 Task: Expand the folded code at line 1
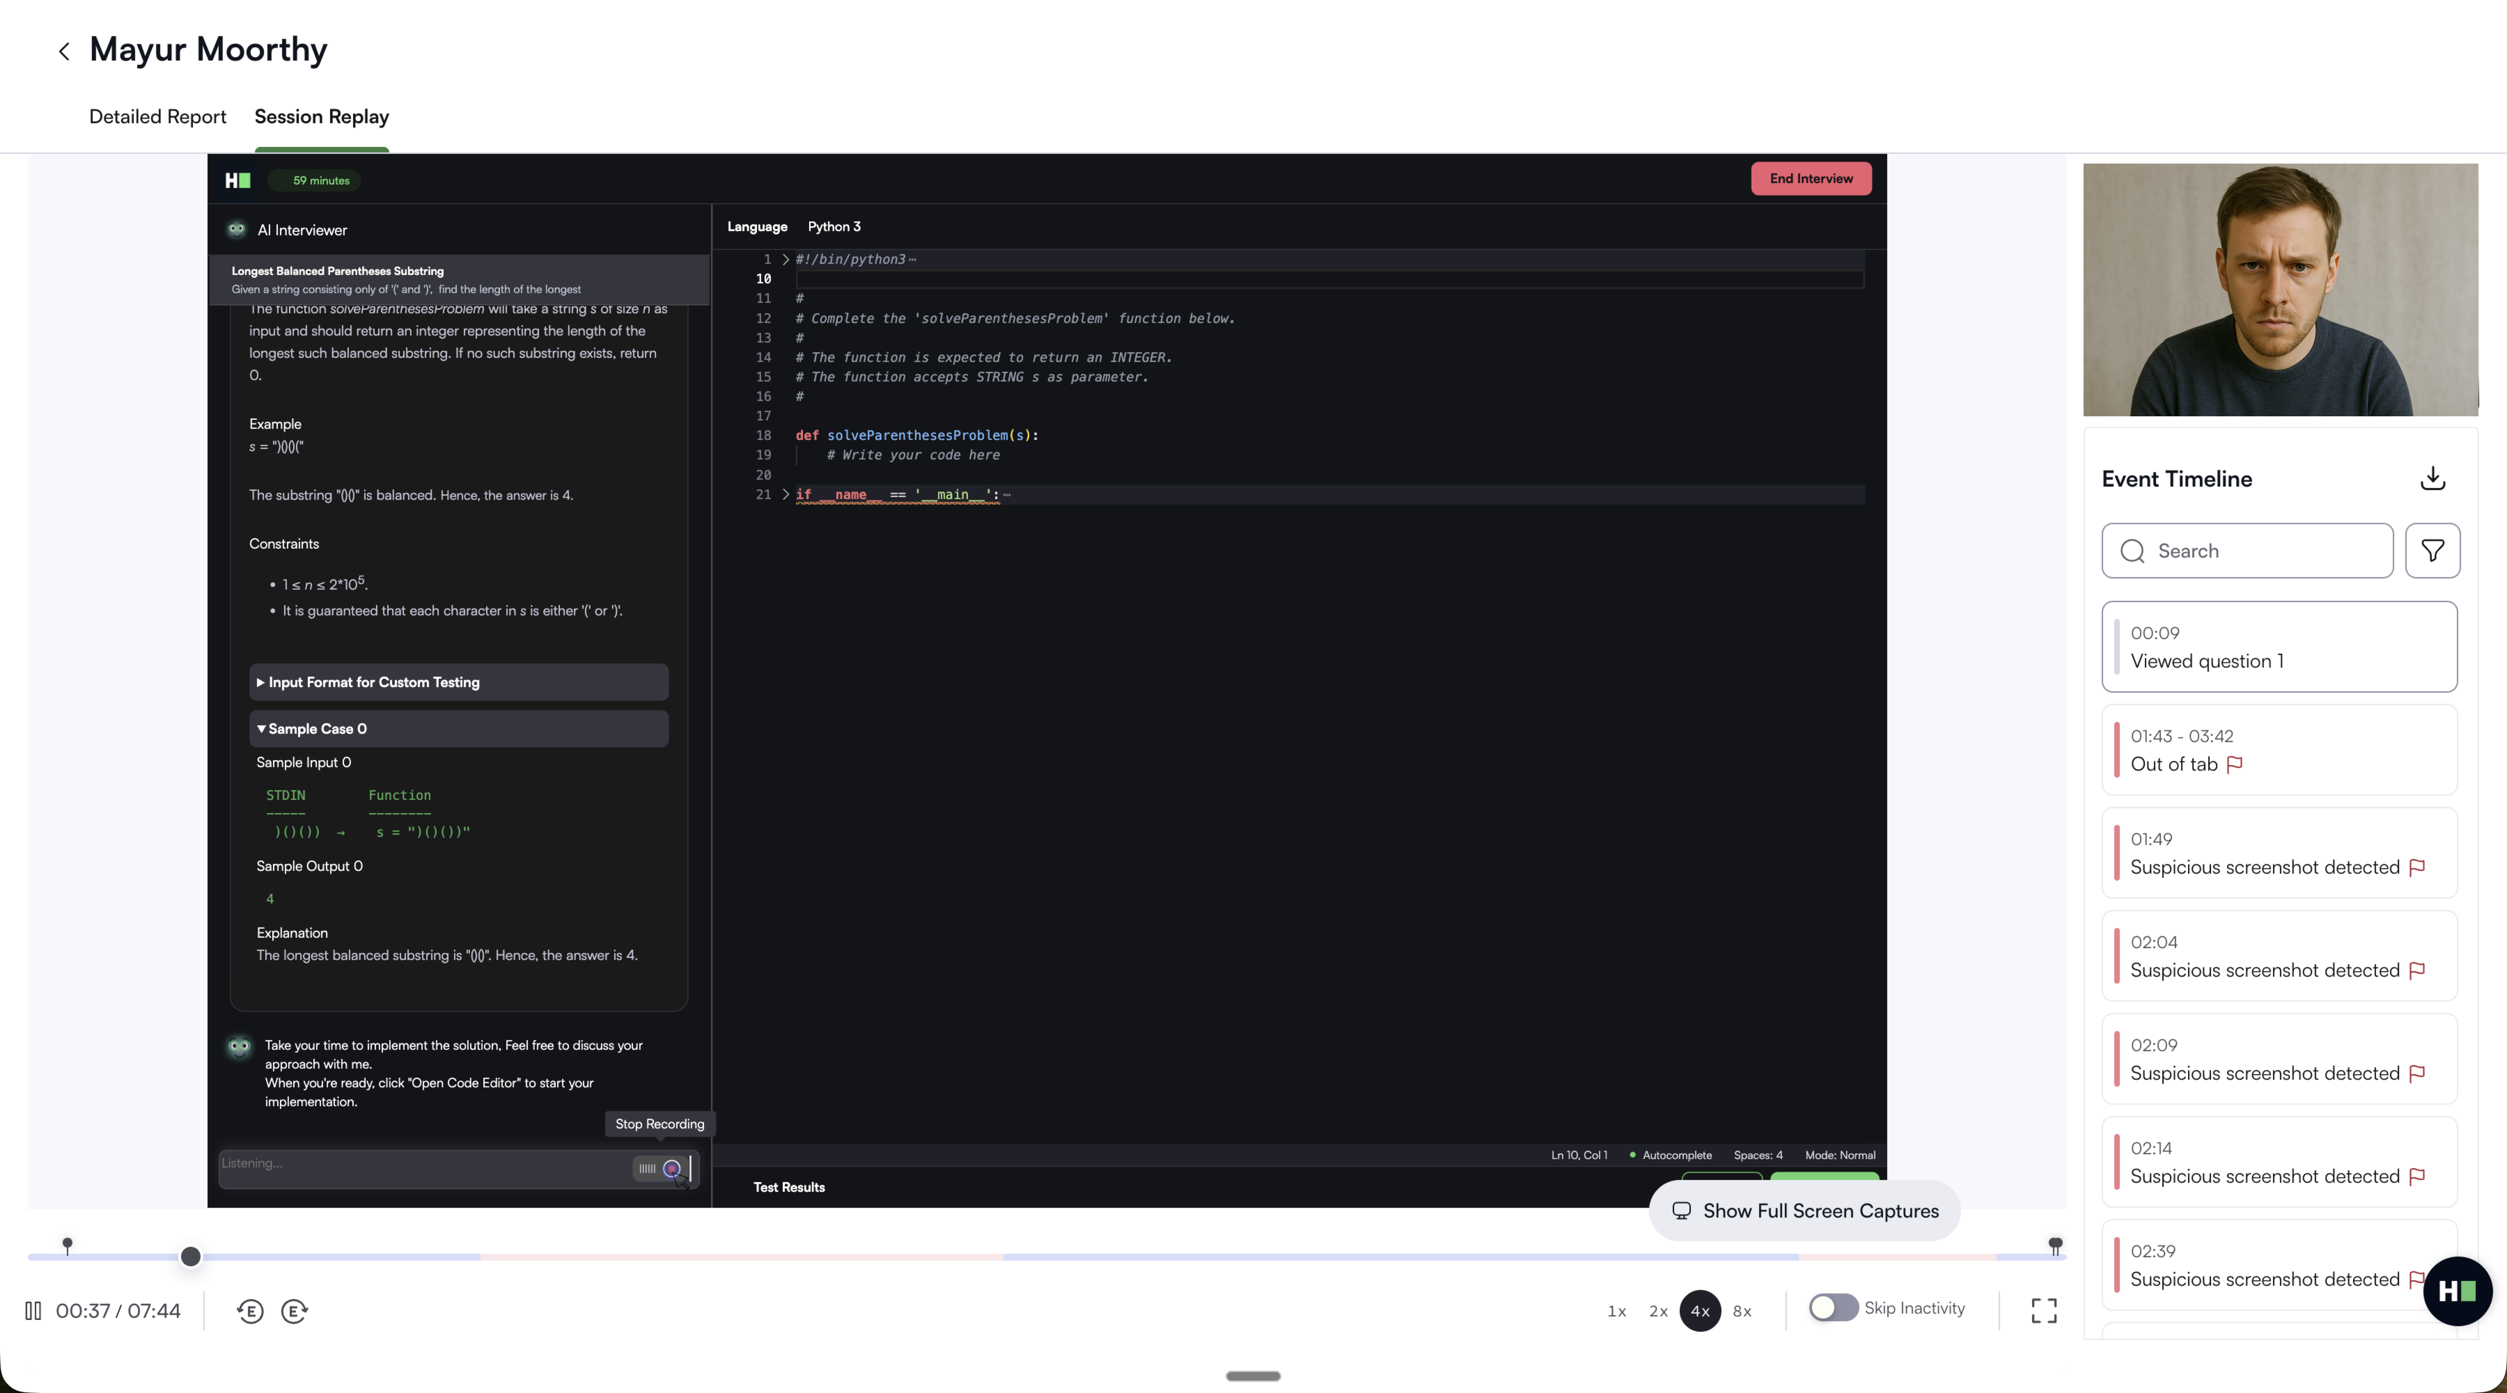coord(786,260)
